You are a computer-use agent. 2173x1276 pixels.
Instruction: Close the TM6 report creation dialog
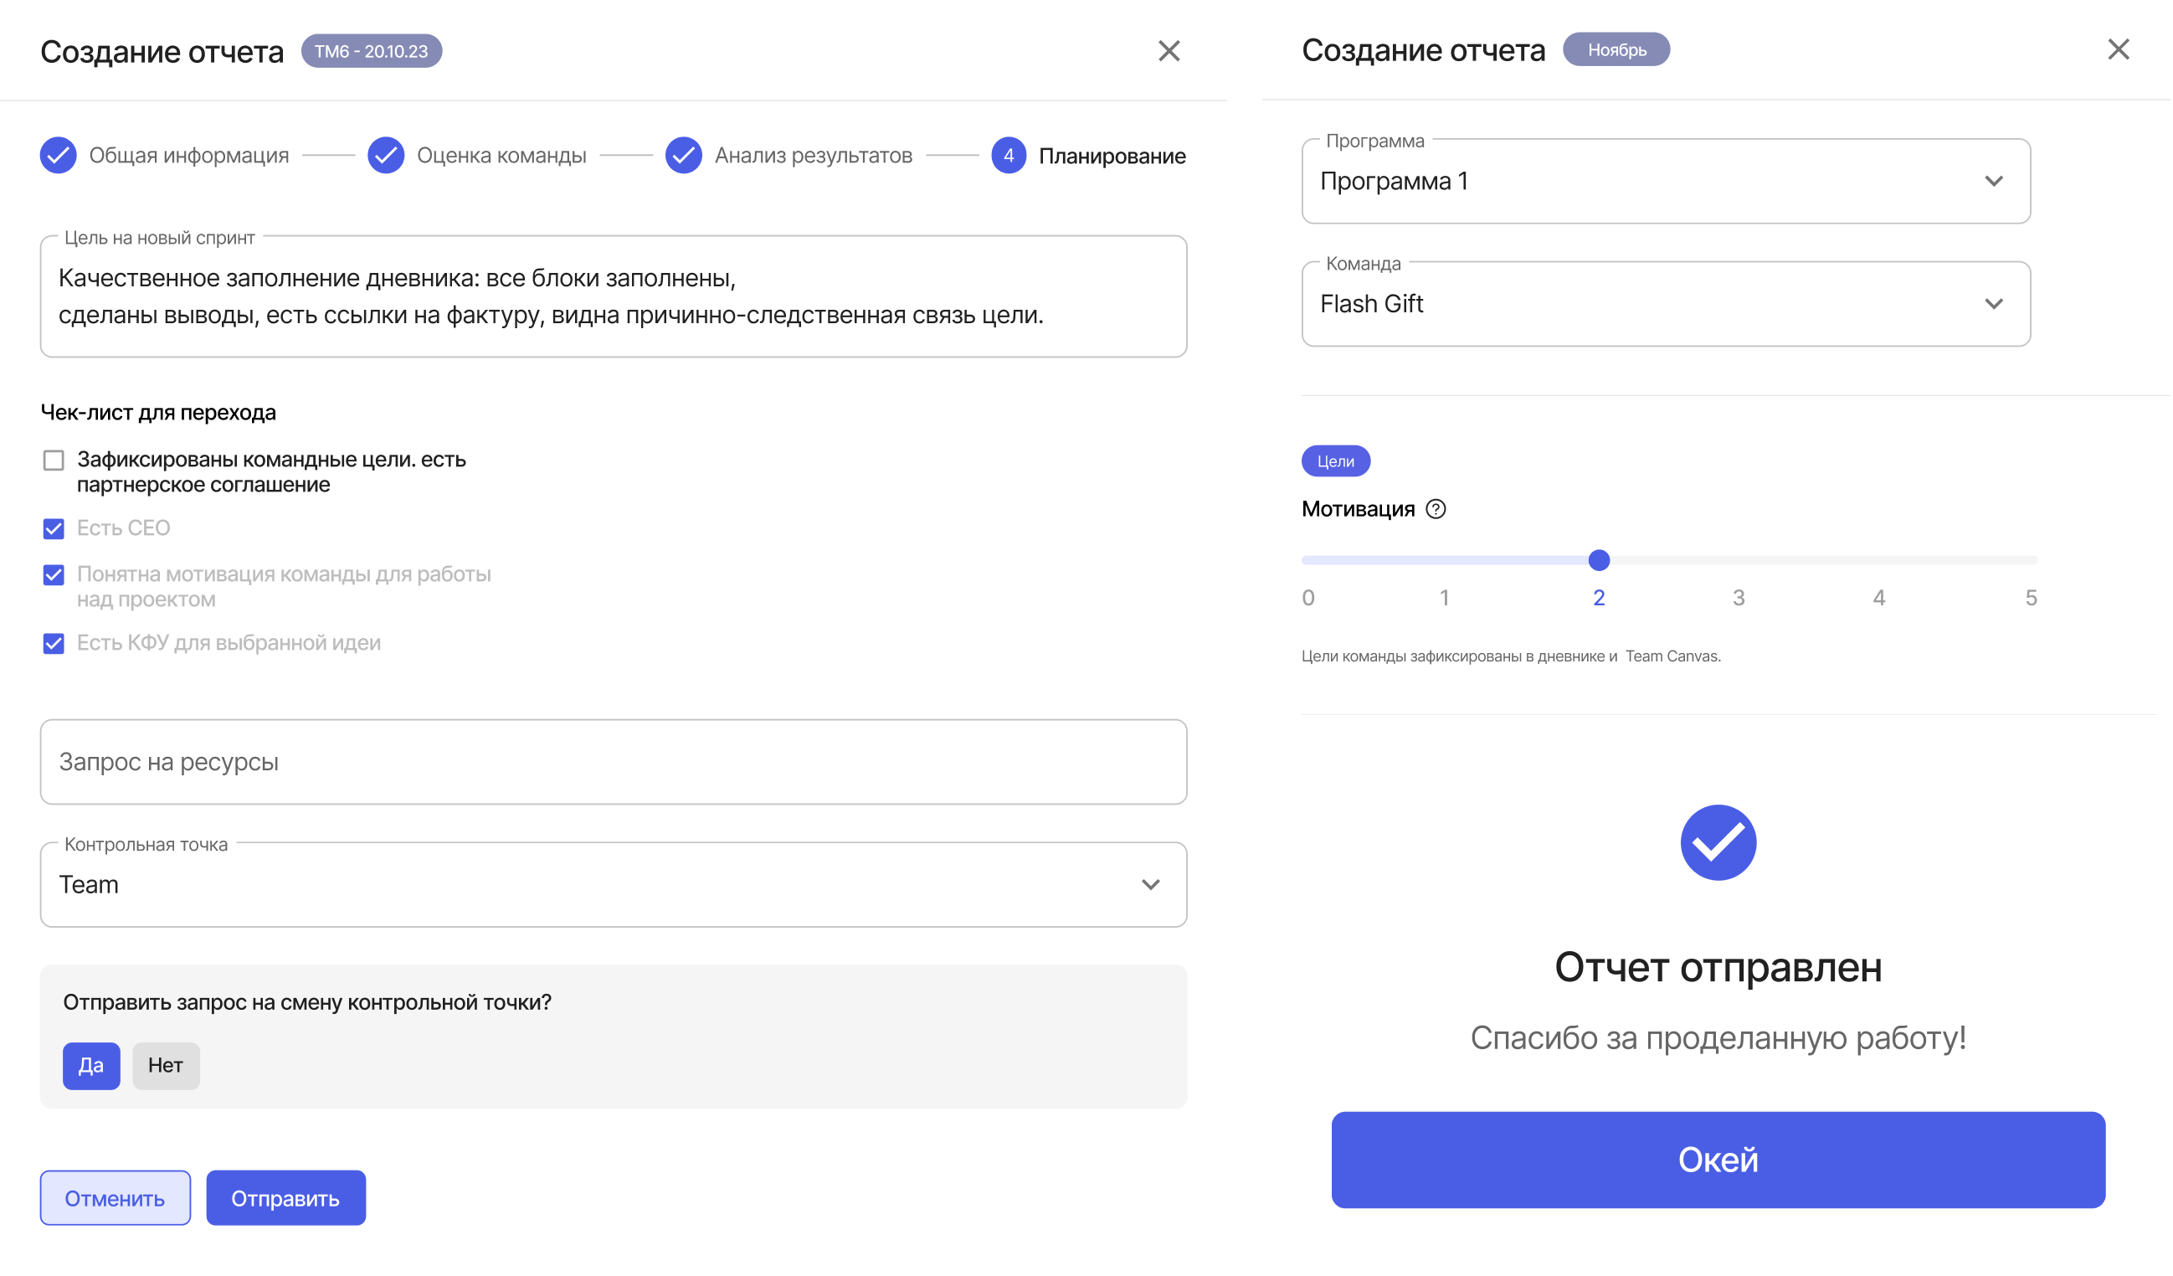pos(1169,51)
